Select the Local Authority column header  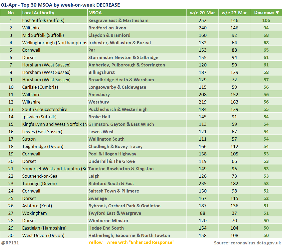point(38,13)
